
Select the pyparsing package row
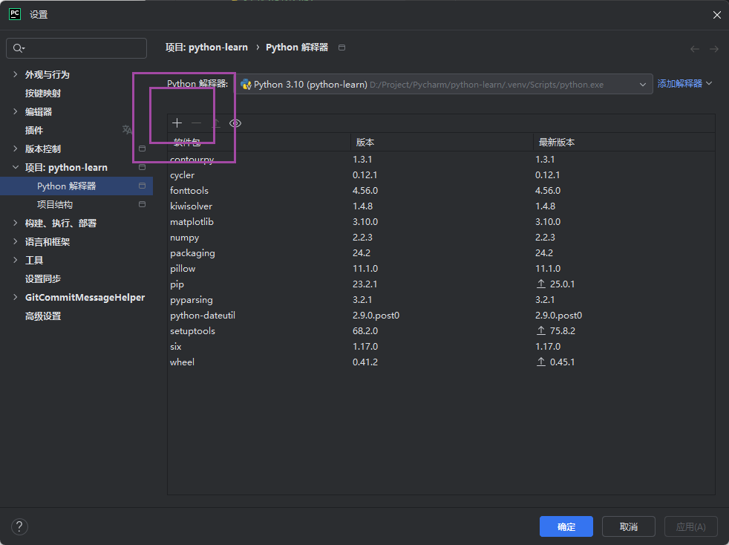tap(441, 299)
